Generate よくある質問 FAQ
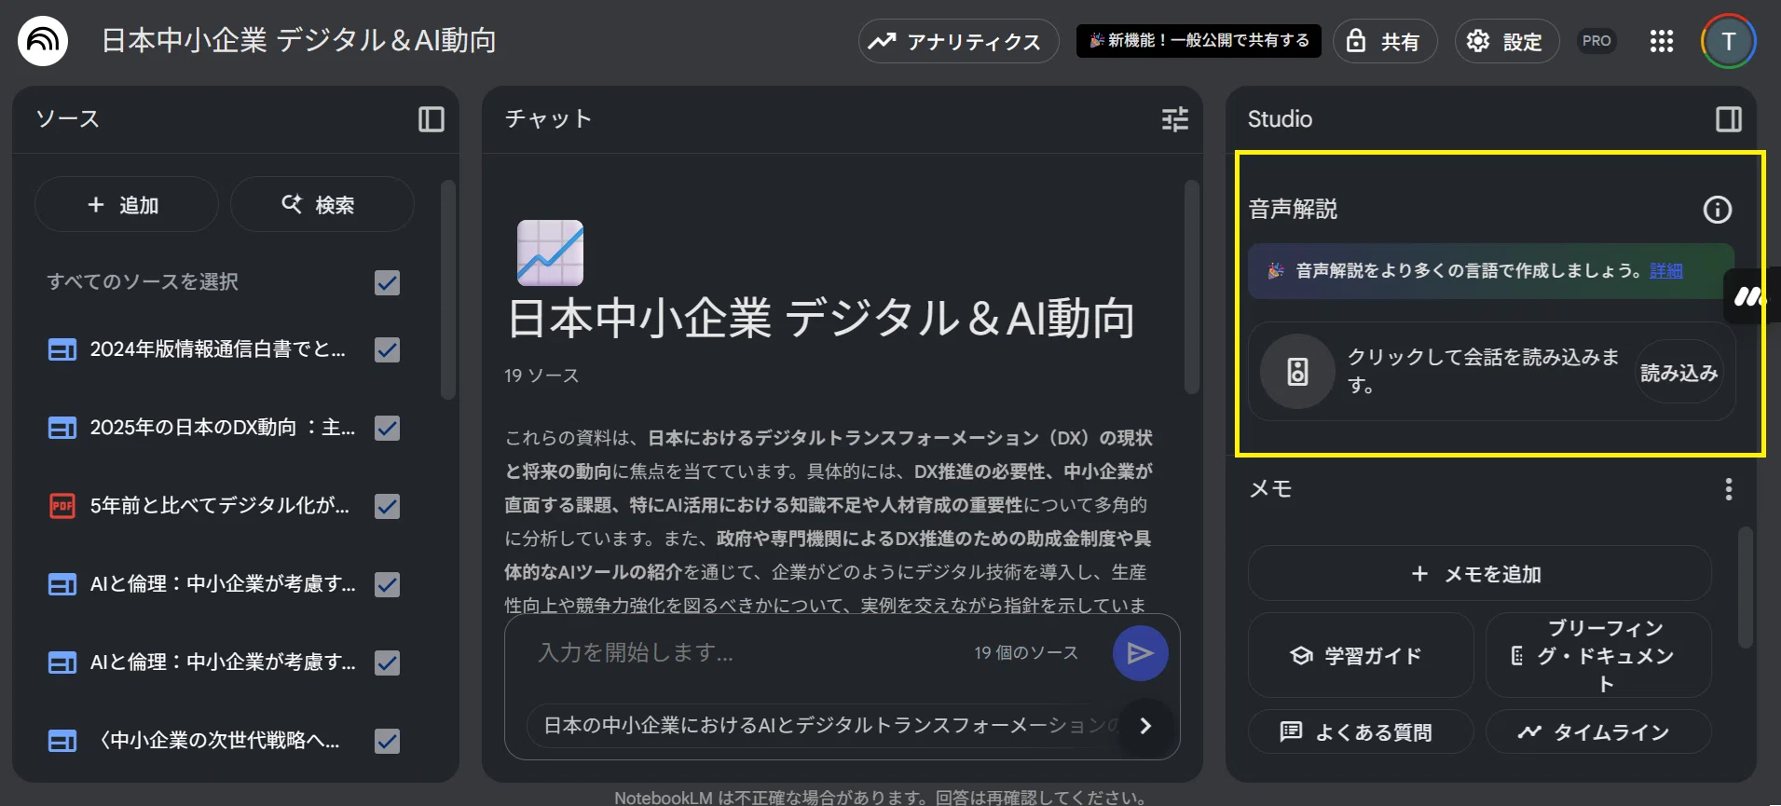Screen dimensions: 1781x806 [1361, 731]
